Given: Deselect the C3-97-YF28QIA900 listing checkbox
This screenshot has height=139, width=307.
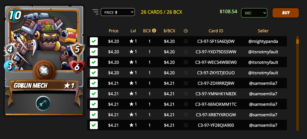Looking at the screenshot, I should [x=94, y=125].
